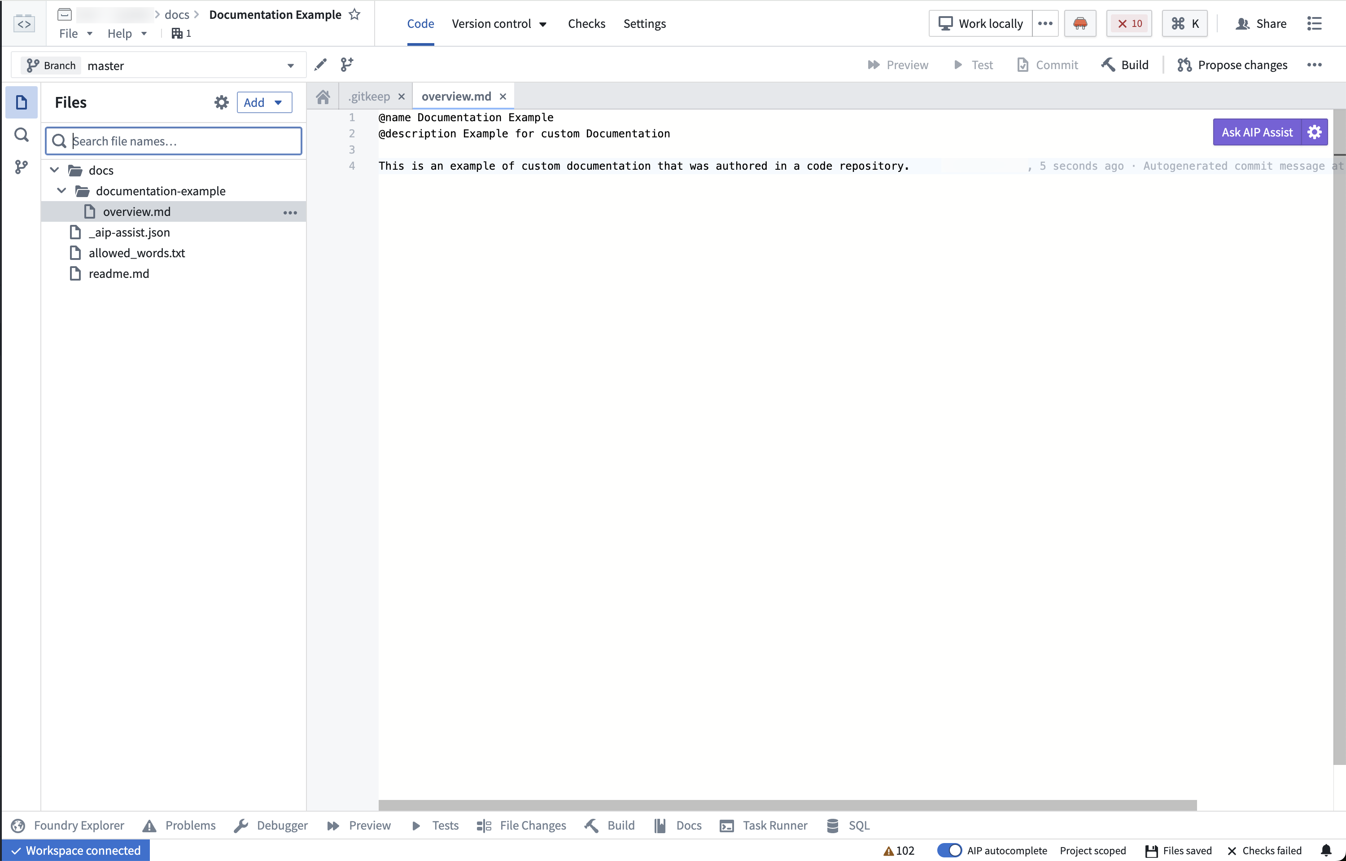Open the Foundry Explorer panel
This screenshot has width=1346, height=861.
(x=68, y=825)
